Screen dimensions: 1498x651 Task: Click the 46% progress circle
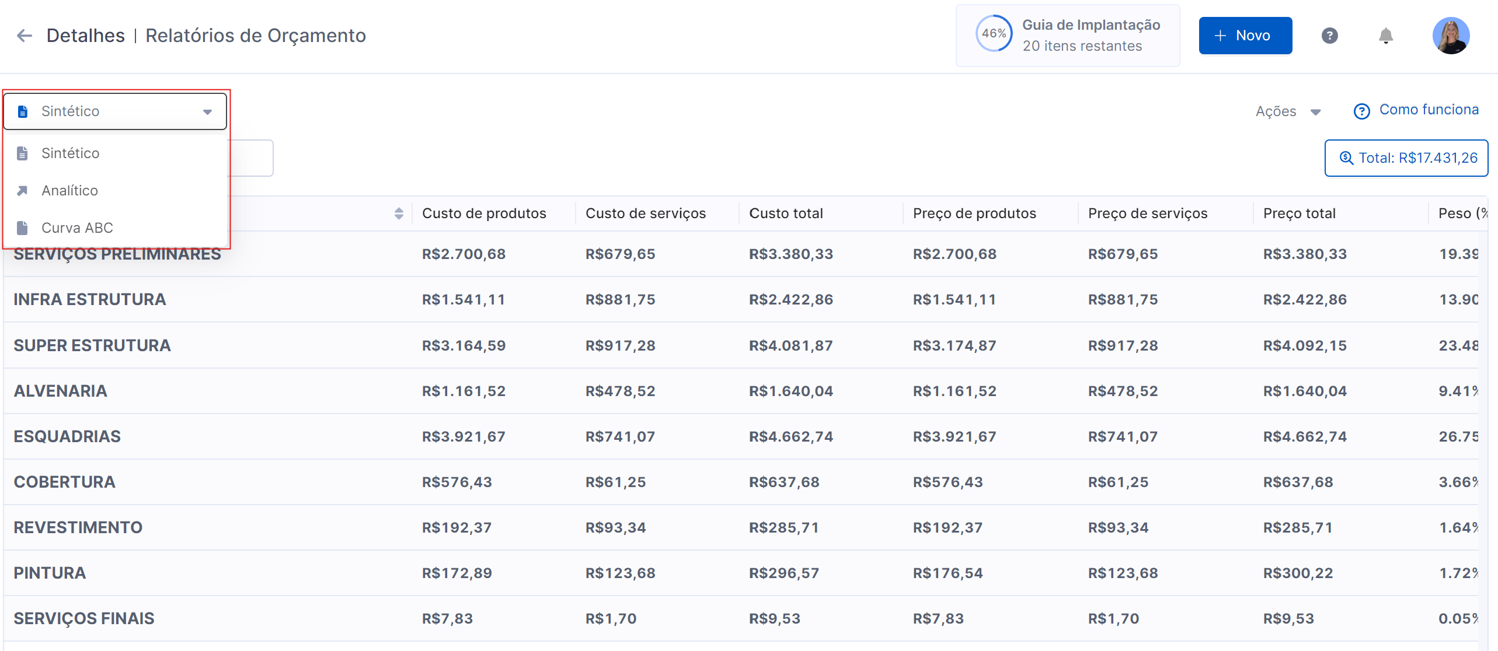(x=993, y=34)
